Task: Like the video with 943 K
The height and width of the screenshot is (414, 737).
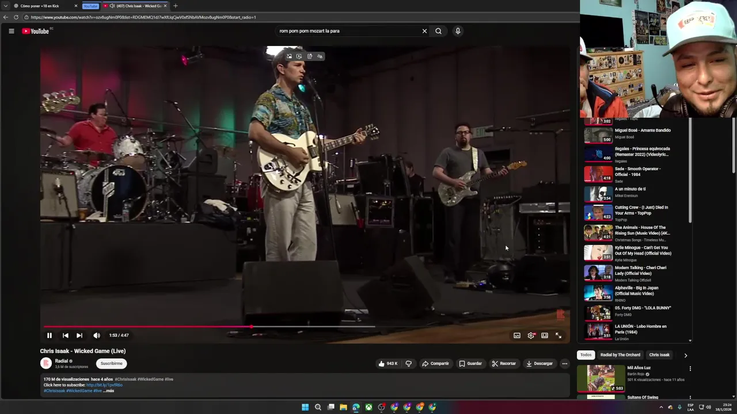Action: click(389, 363)
